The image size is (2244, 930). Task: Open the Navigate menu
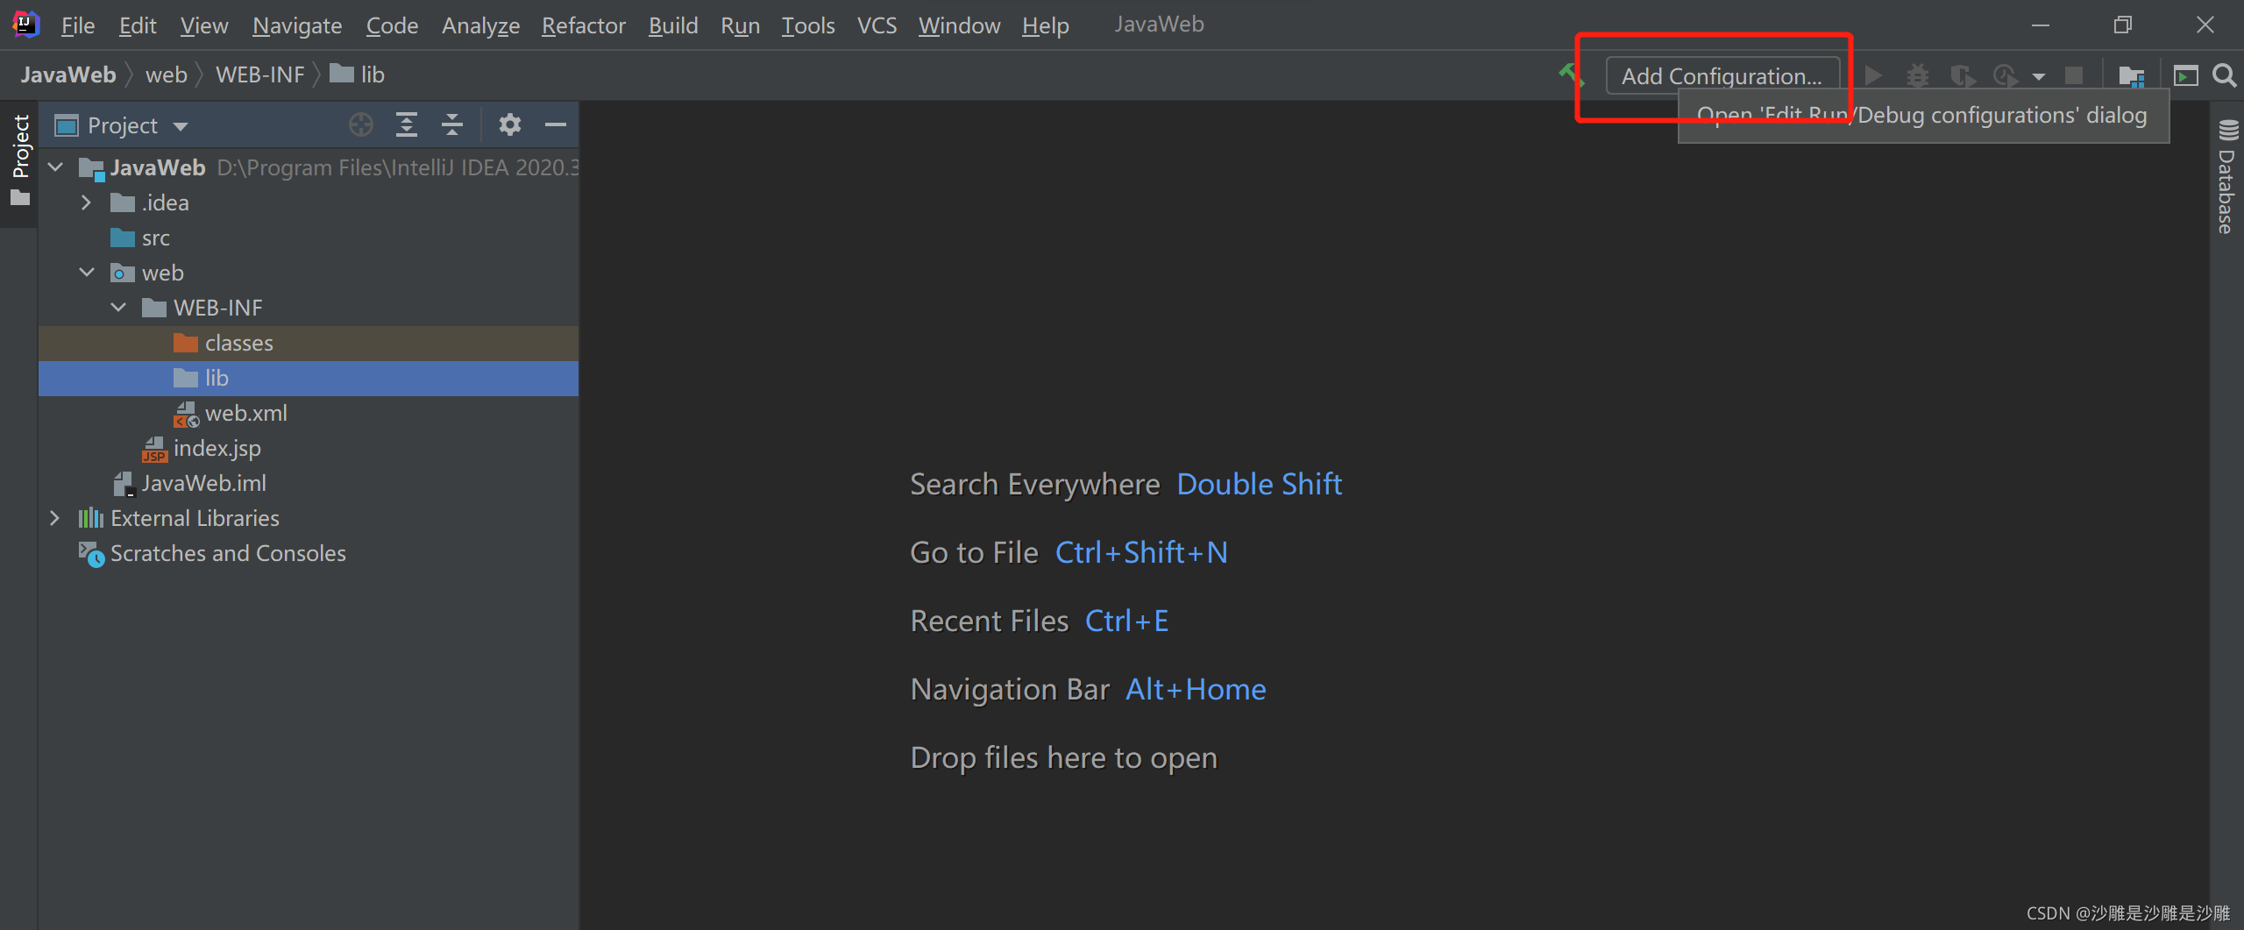(297, 25)
